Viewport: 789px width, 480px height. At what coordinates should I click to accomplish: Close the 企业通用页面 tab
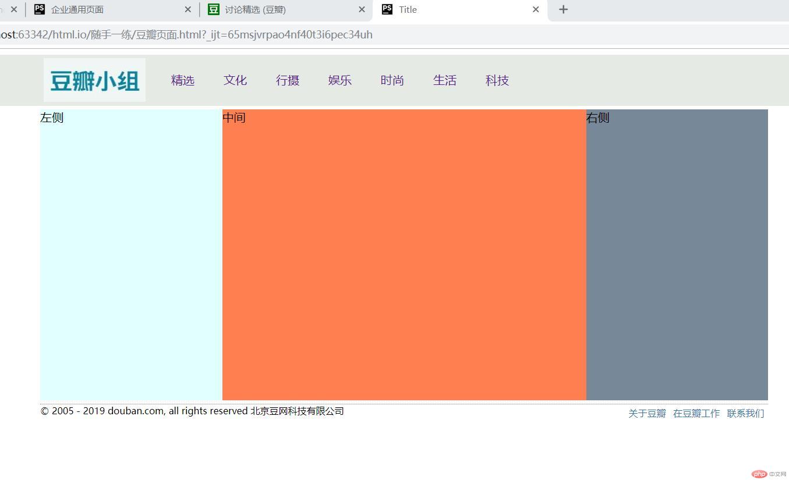pyautogui.click(x=187, y=9)
